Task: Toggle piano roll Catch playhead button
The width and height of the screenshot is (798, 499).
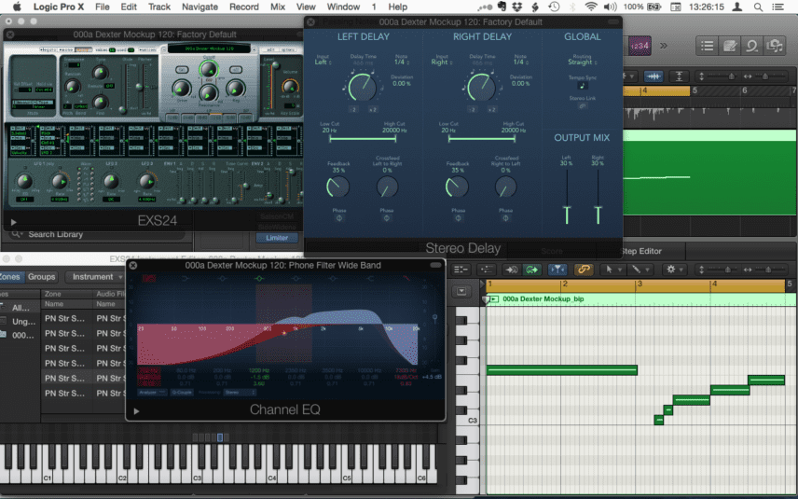Action: [x=557, y=270]
